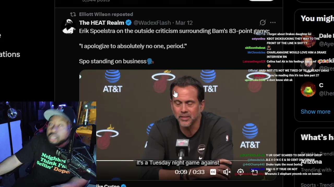This screenshot has height=187, width=334.
Task: Open the three-dot more menu on tweet
Action: 273,23
